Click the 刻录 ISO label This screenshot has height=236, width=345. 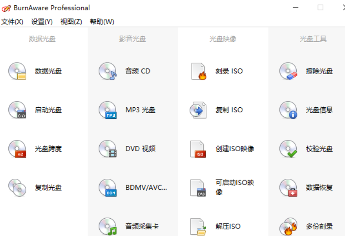pos(229,71)
